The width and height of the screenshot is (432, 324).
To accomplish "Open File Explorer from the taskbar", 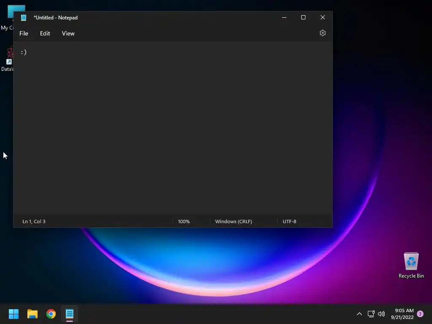I will click(x=32, y=314).
